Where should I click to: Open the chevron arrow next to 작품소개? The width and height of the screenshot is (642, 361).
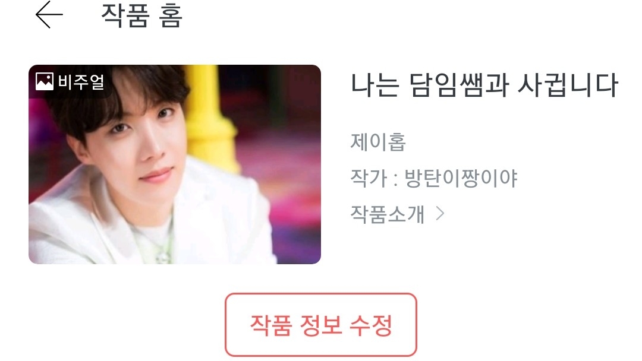[x=440, y=213]
